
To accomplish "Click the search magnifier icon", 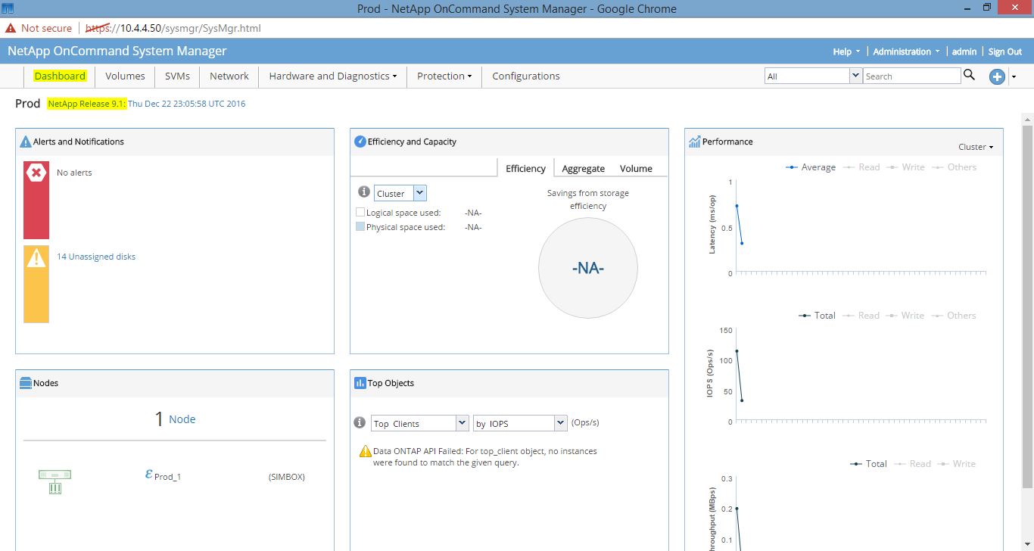I will [970, 76].
